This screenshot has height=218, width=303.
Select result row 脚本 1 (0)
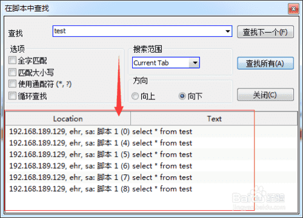(151, 131)
